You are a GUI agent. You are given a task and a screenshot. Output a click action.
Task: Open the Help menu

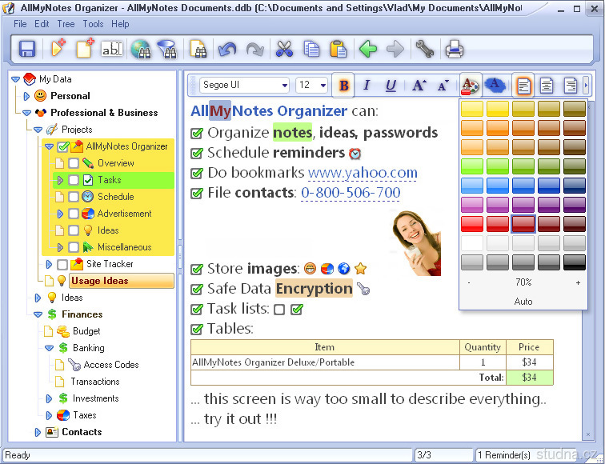coord(120,24)
